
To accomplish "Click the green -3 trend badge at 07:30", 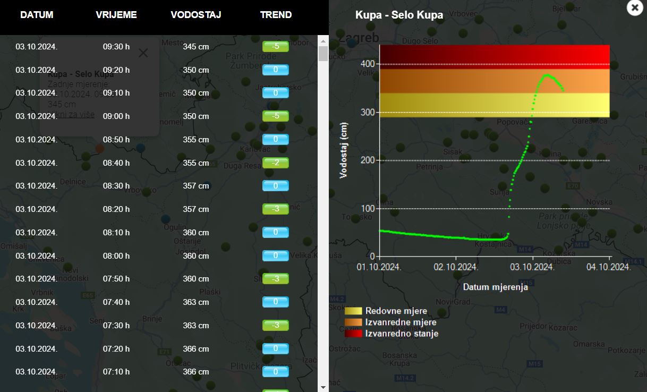I will tap(275, 326).
